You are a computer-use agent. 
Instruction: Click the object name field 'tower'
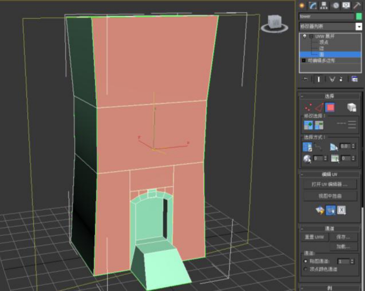tap(326, 16)
